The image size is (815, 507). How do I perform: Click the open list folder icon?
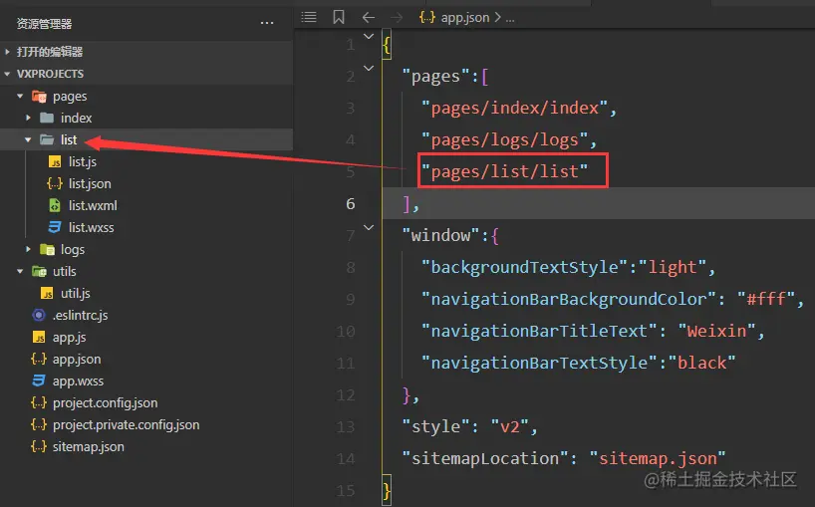tap(47, 139)
